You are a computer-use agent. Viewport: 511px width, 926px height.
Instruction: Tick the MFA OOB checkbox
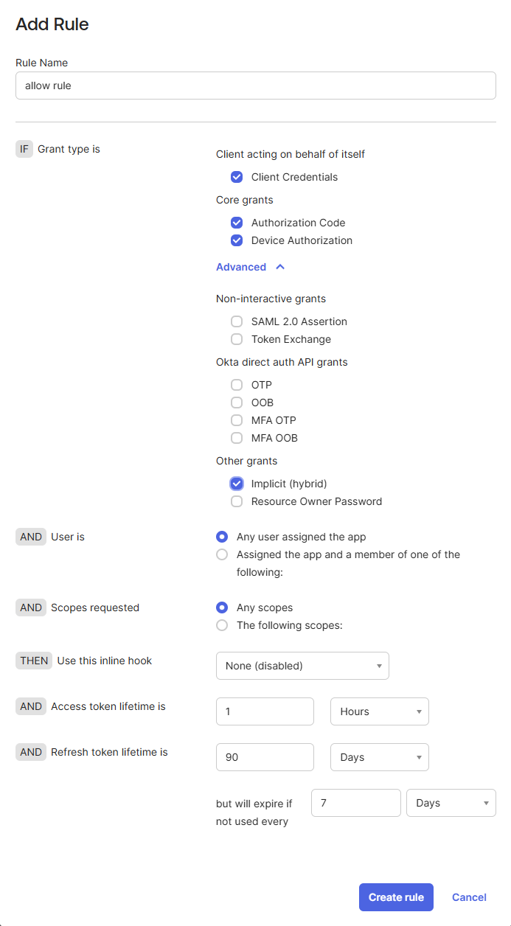(x=237, y=438)
